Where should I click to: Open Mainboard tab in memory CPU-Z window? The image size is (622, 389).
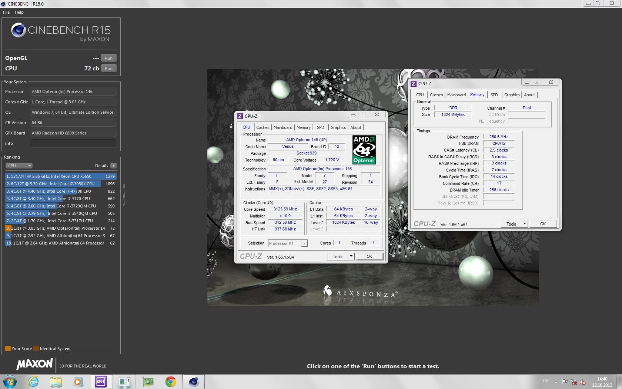457,95
